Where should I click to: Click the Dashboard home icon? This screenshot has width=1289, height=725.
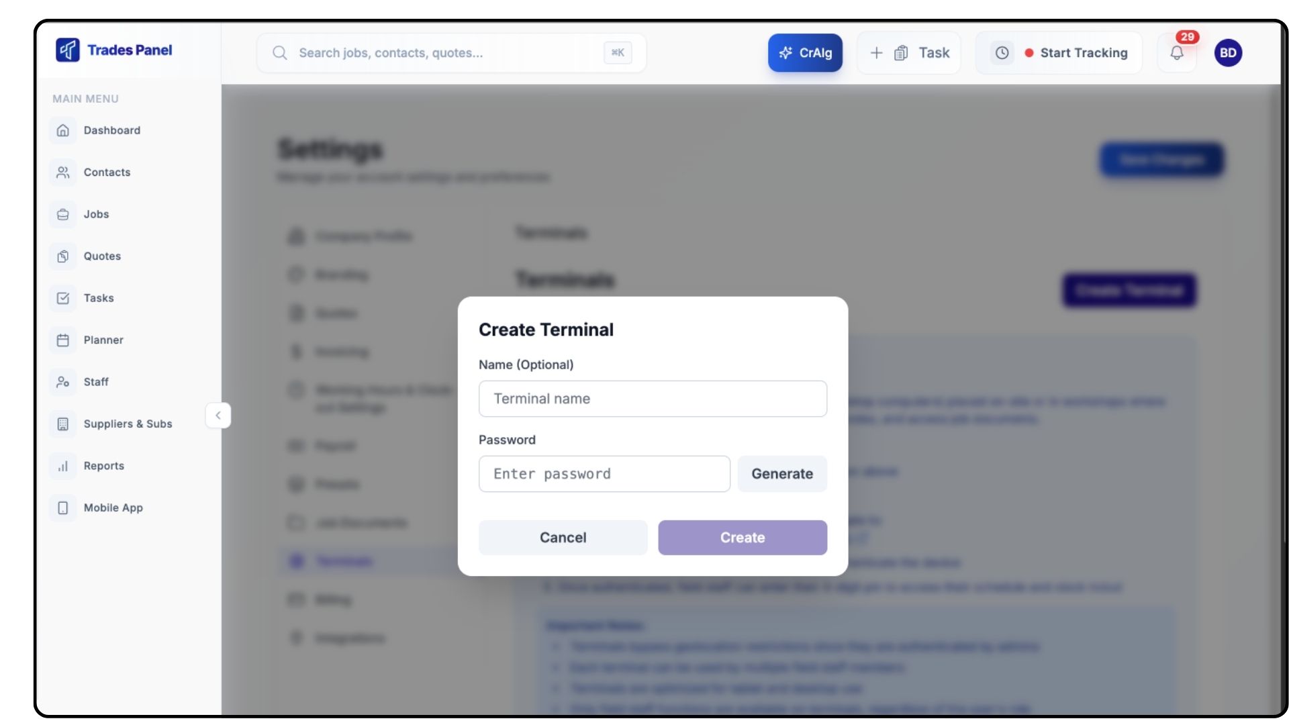(63, 130)
